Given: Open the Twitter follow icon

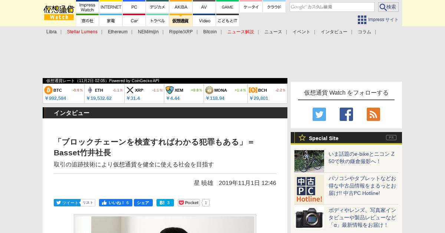Looking at the screenshot, I should pos(319,114).
